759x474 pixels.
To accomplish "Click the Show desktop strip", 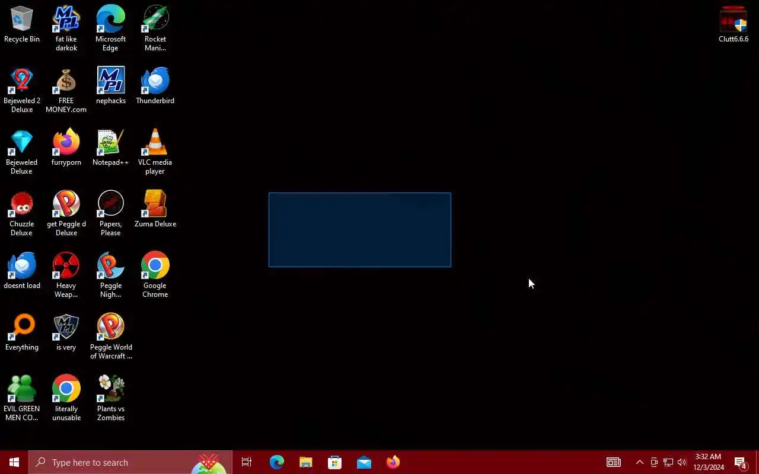I will pyautogui.click(x=757, y=462).
